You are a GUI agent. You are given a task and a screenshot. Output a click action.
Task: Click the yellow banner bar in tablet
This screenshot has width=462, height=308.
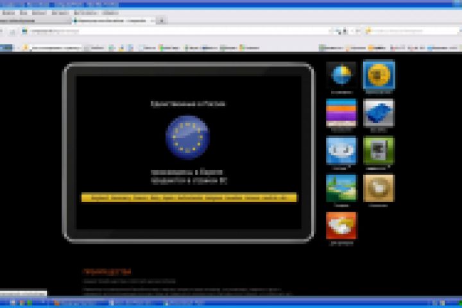[189, 198]
